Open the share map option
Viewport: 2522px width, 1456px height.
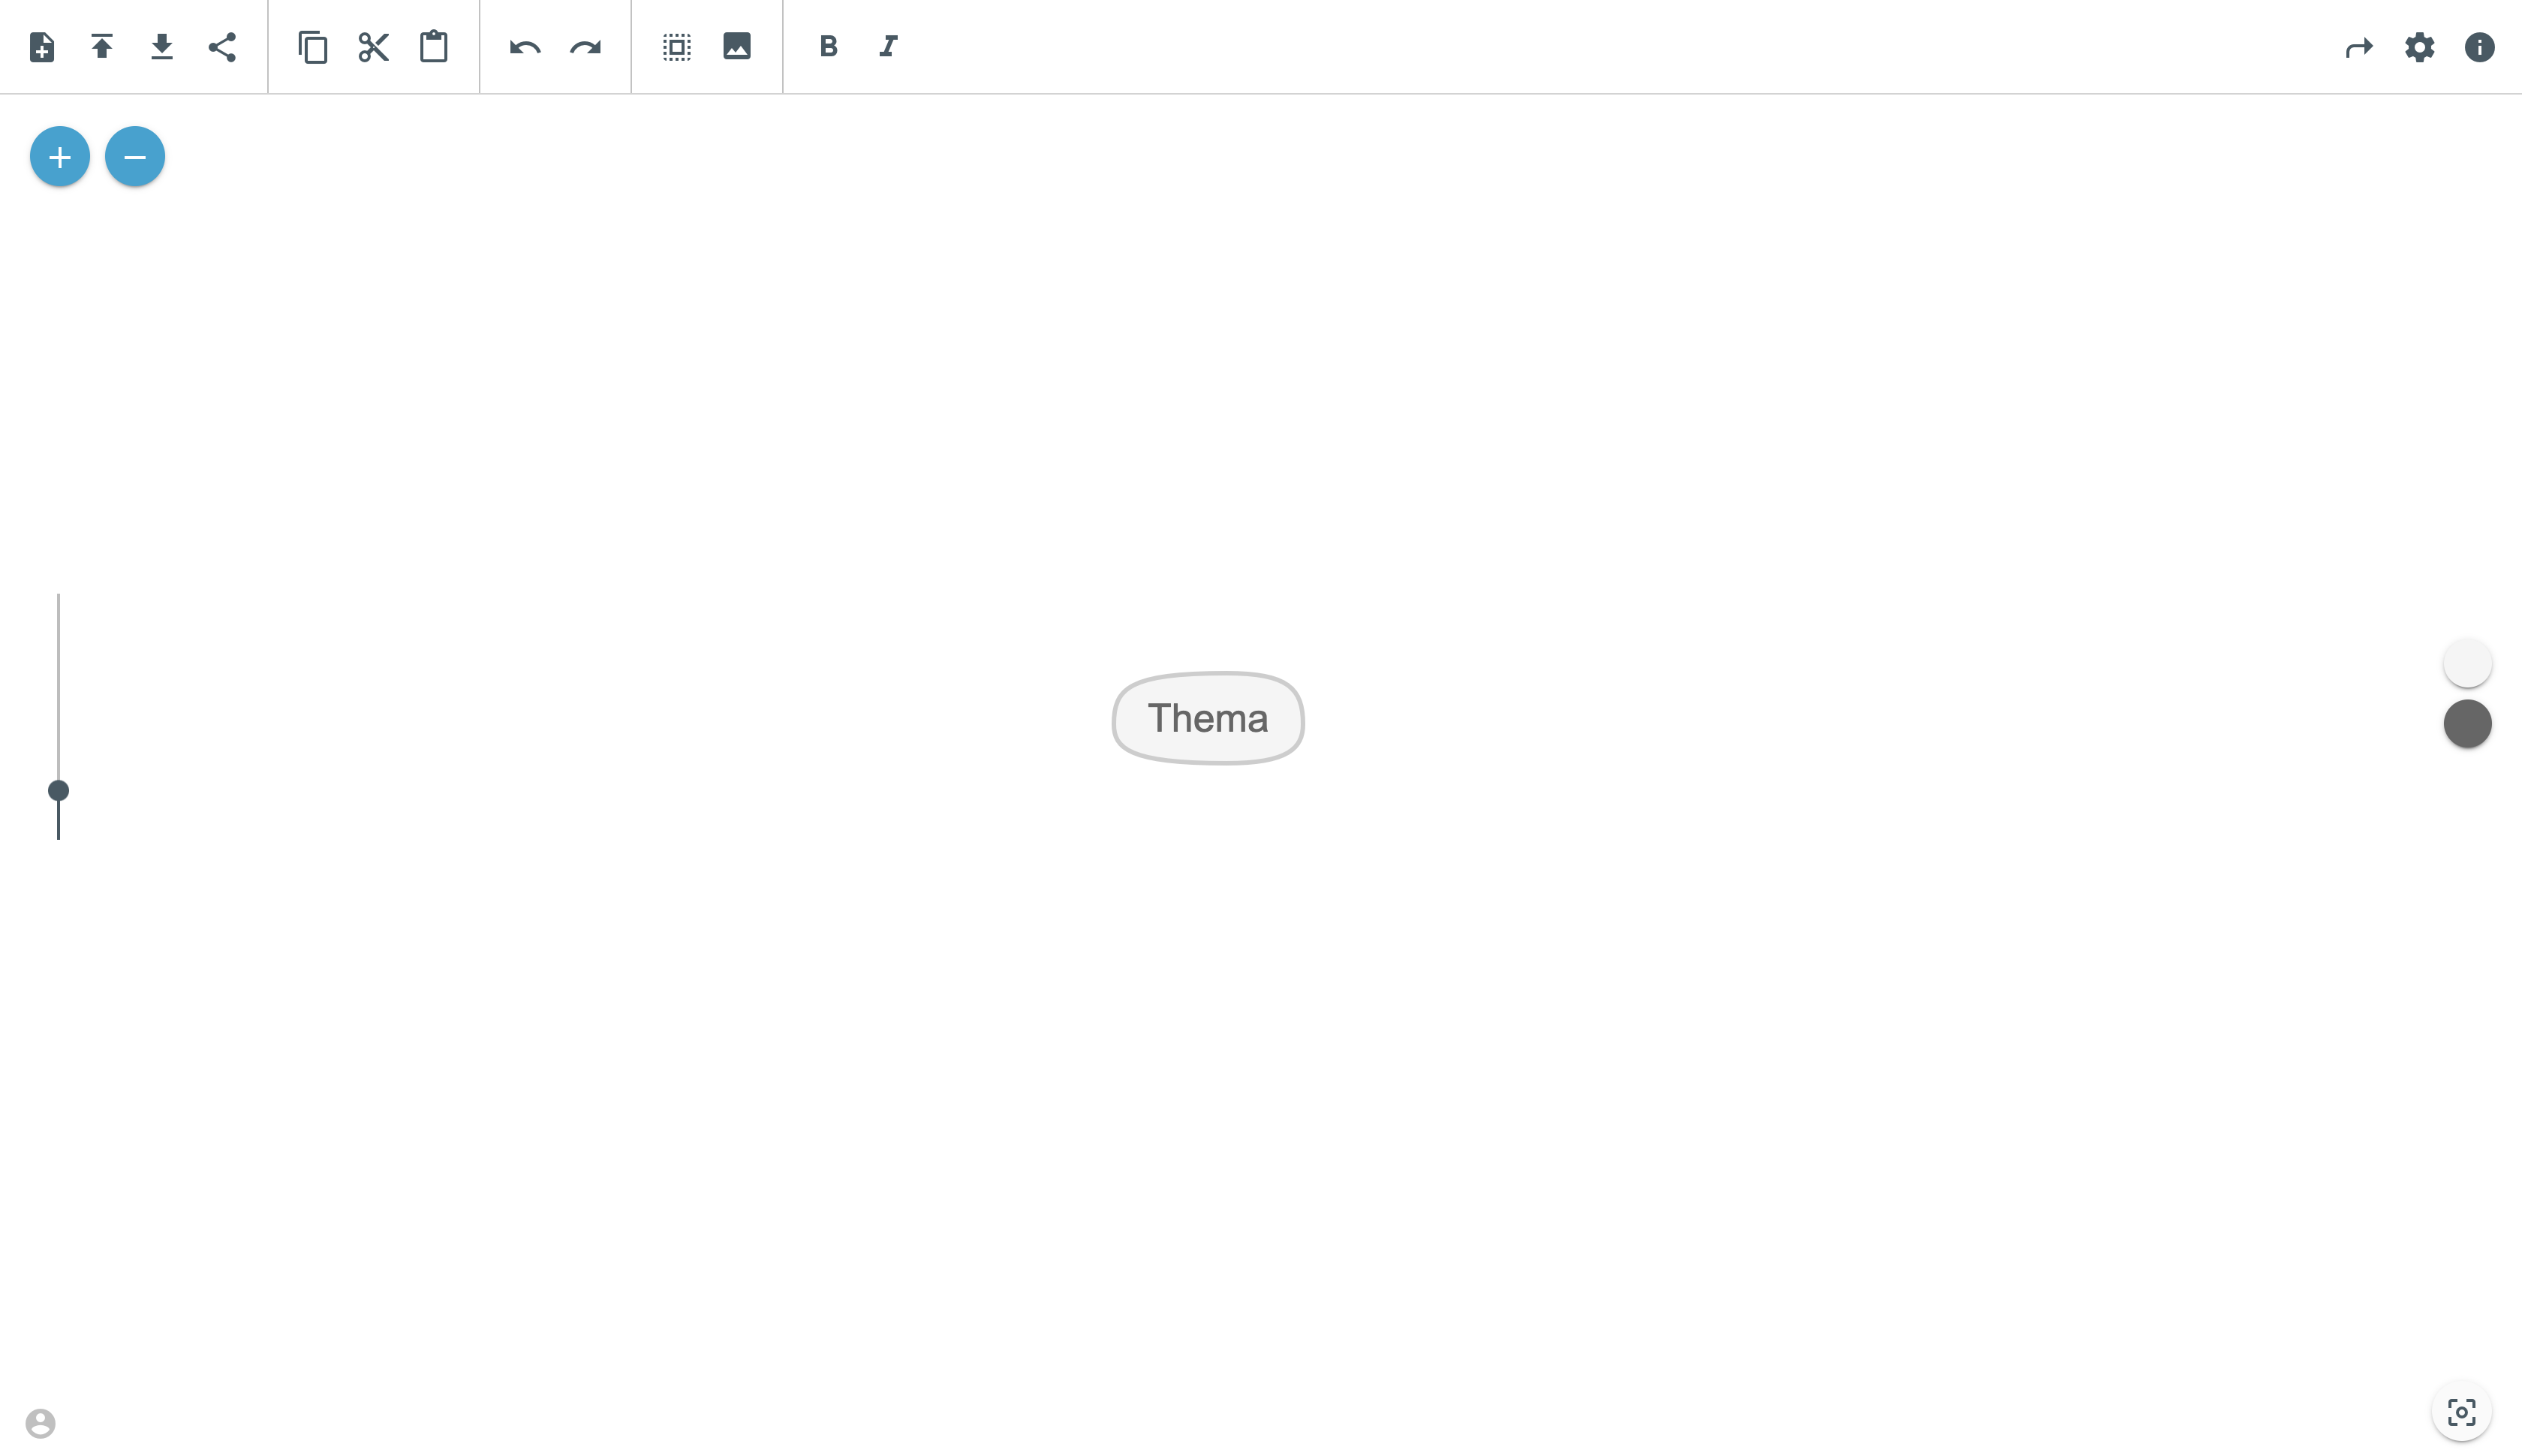pos(222,47)
